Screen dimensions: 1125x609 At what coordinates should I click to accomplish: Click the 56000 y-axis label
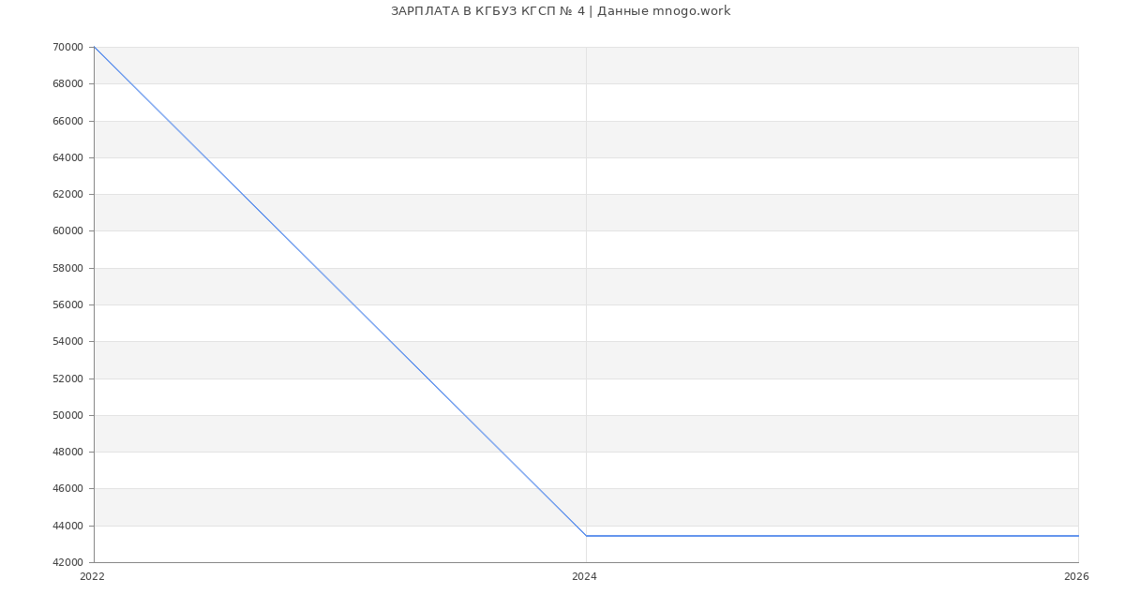coord(68,304)
